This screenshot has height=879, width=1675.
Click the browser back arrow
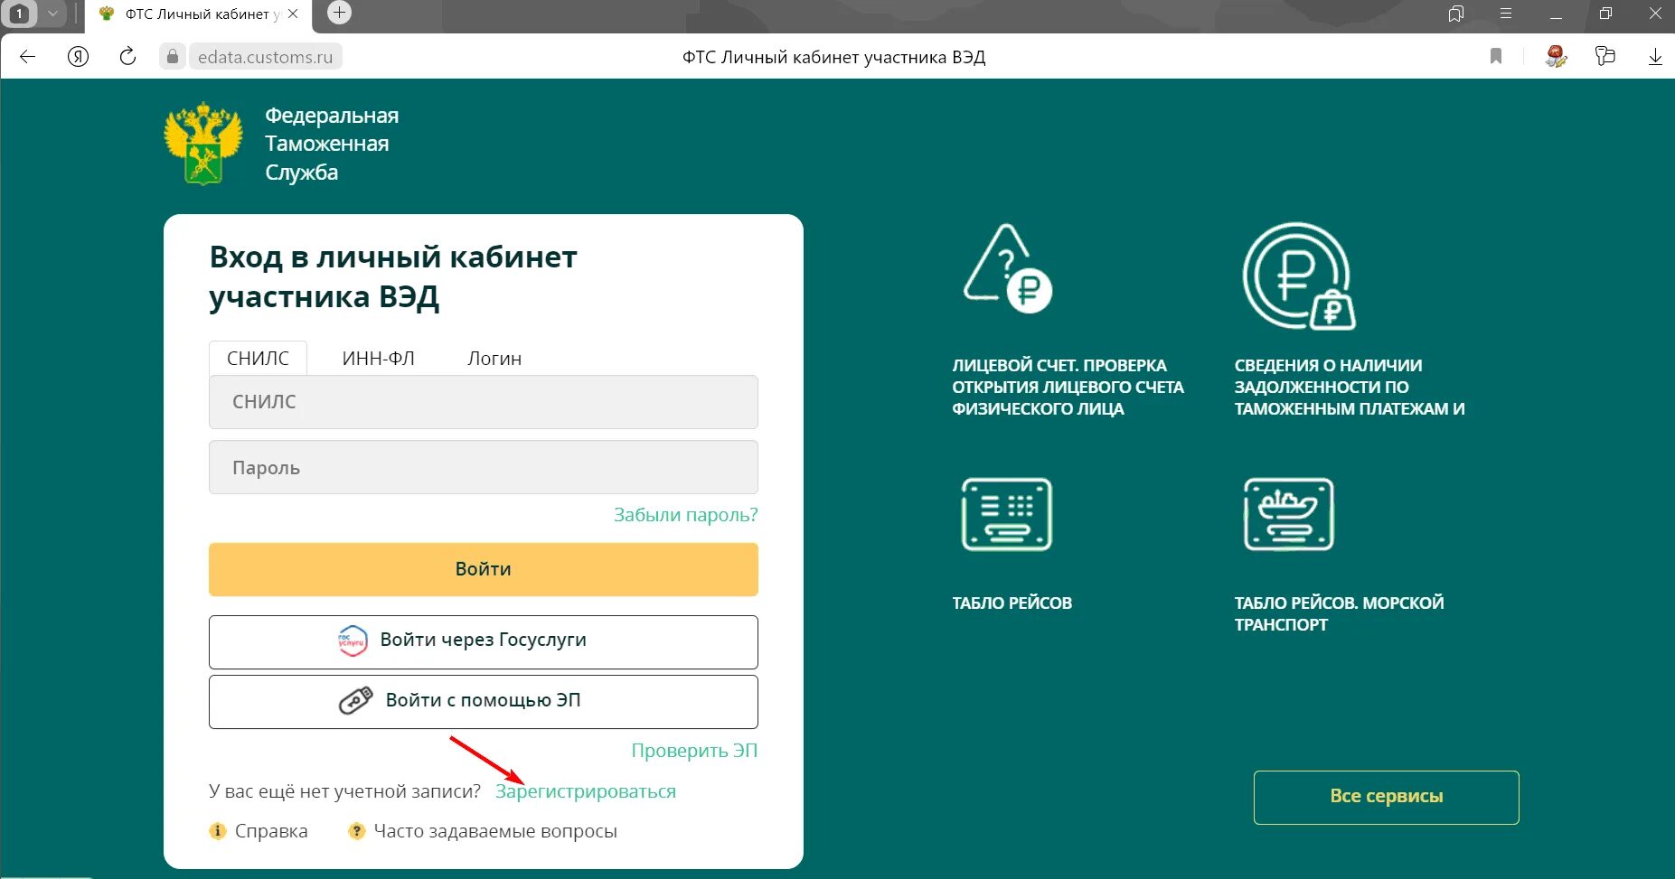(x=27, y=57)
